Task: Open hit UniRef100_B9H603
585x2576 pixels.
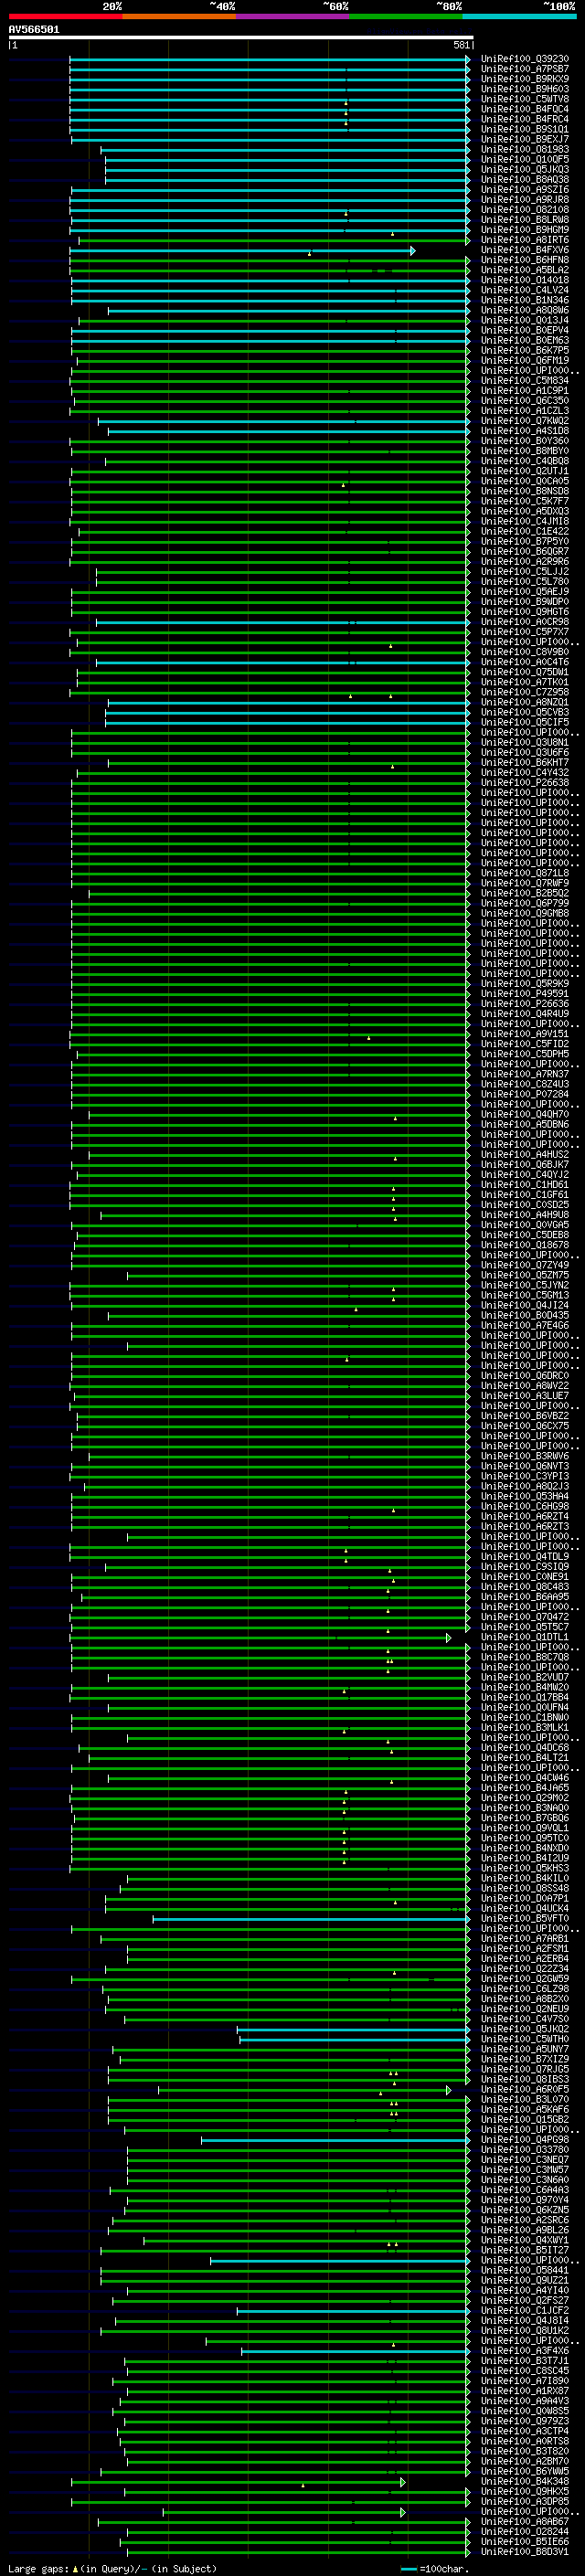Action: (525, 89)
